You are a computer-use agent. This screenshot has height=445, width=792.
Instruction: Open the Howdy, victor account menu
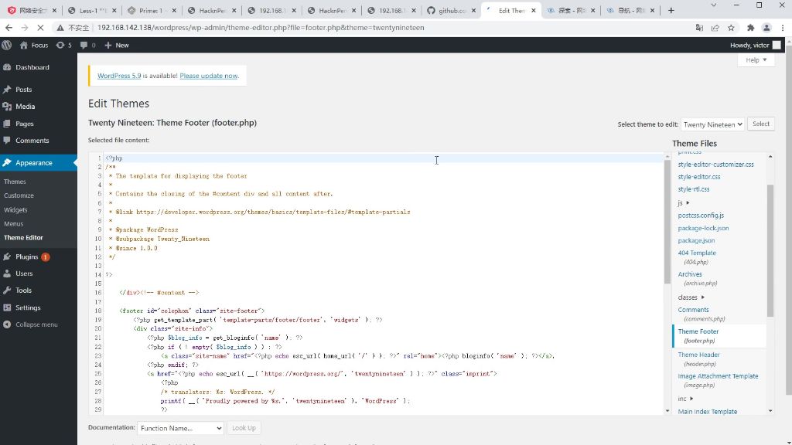[x=755, y=45]
